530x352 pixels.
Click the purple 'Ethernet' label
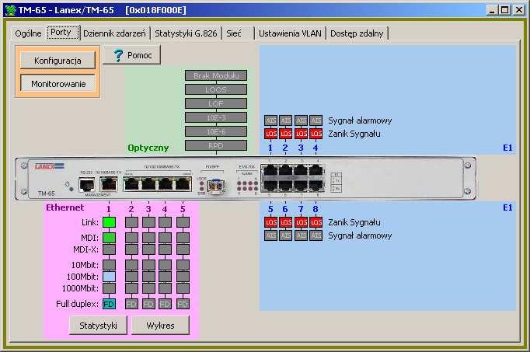coord(65,207)
